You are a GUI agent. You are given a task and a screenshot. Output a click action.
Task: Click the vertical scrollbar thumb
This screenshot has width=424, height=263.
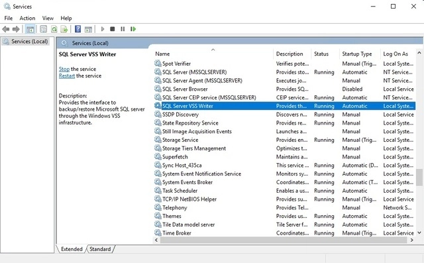pyautogui.click(x=419, y=178)
